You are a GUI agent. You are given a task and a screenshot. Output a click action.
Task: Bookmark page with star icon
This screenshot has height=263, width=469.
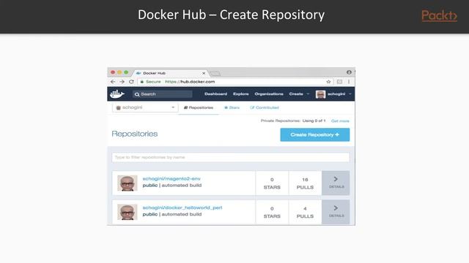(328, 81)
